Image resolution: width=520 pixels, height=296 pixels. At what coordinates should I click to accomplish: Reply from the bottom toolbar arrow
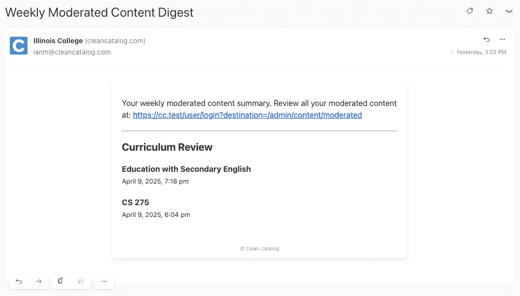tap(19, 281)
